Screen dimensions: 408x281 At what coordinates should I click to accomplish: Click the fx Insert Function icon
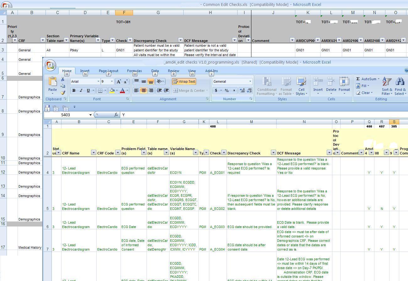coord(116,115)
